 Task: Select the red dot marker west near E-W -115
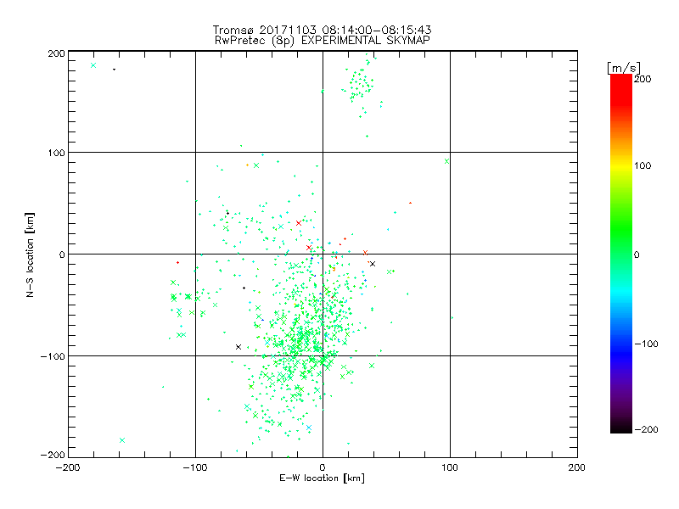click(178, 263)
